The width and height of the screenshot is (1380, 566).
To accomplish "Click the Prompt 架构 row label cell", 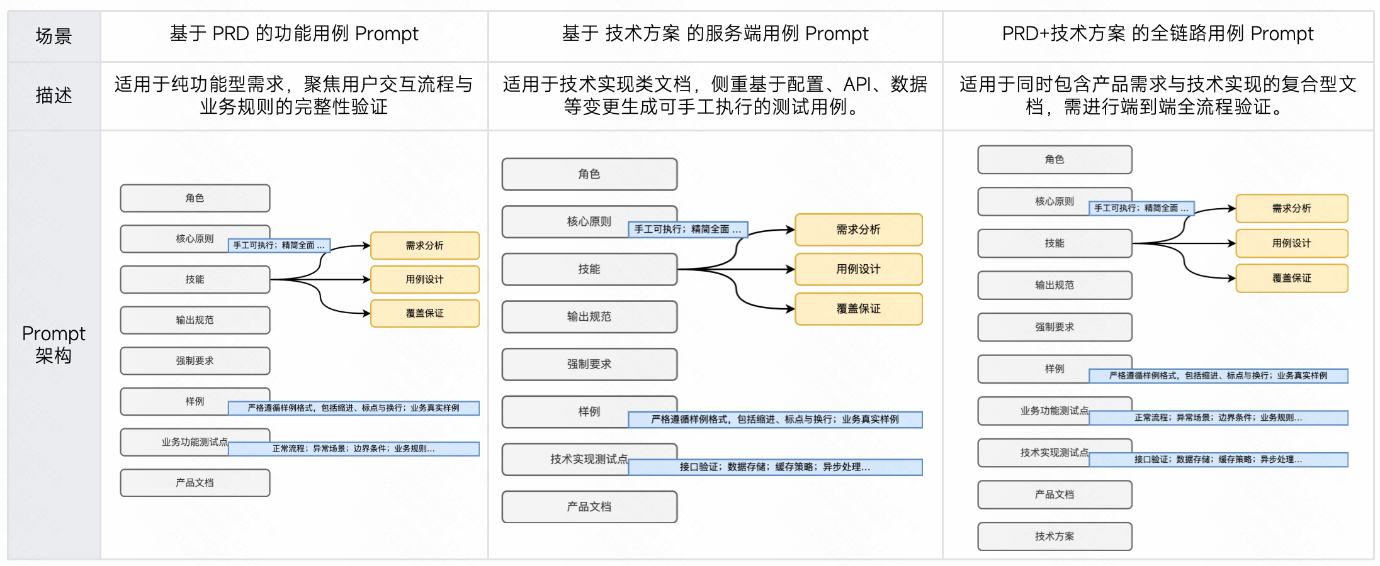I will (54, 345).
